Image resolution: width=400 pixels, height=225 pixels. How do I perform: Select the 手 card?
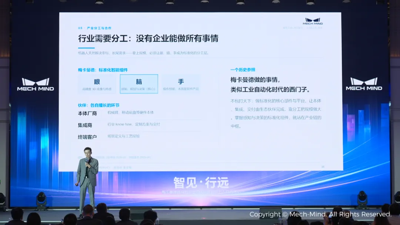(181, 84)
